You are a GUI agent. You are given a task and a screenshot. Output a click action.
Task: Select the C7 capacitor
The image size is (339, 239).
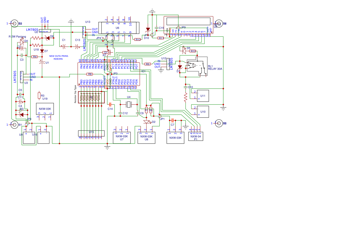[173, 120]
